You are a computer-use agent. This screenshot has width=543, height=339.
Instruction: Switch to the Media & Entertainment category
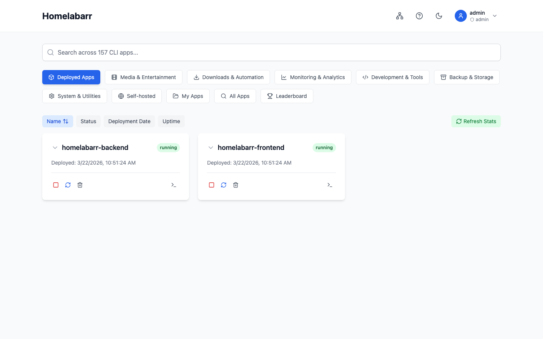[144, 77]
